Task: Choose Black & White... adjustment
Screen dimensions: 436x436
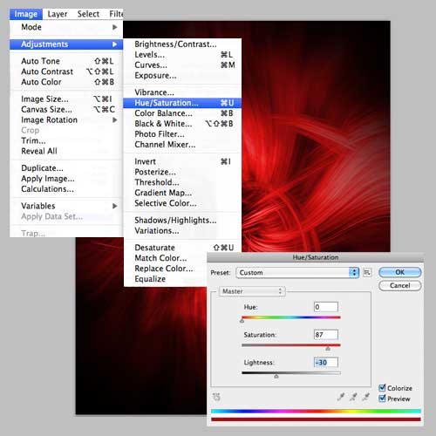Action: [x=182, y=124]
